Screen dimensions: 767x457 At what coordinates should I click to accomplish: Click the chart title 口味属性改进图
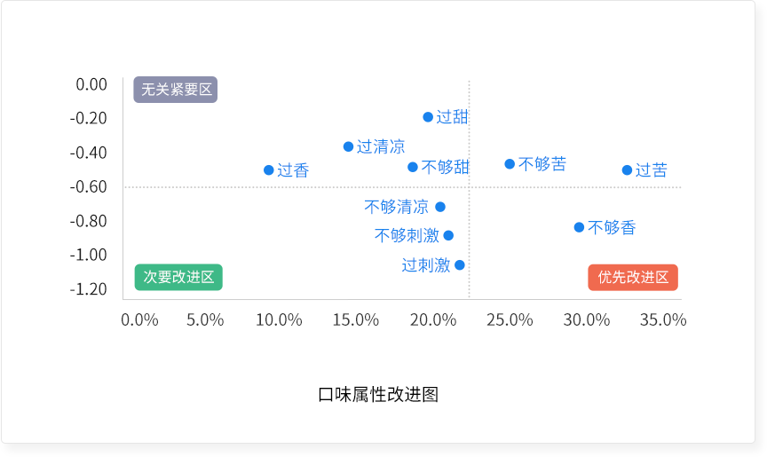click(378, 395)
